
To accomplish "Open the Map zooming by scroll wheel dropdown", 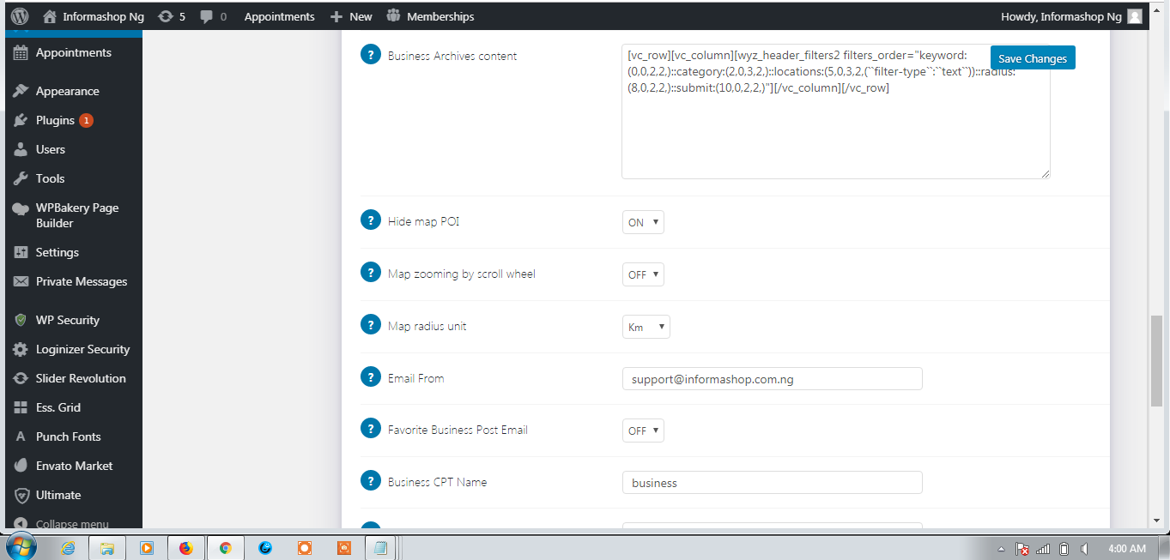I will [642, 274].
